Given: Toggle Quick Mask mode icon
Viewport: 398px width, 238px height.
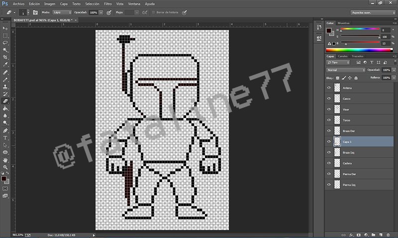Looking at the screenshot, I should (x=5, y=189).
